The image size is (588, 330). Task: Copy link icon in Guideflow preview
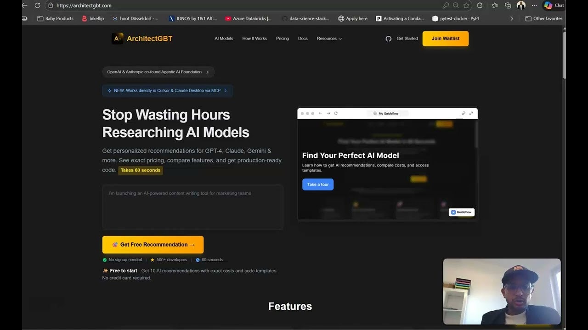coord(463,113)
